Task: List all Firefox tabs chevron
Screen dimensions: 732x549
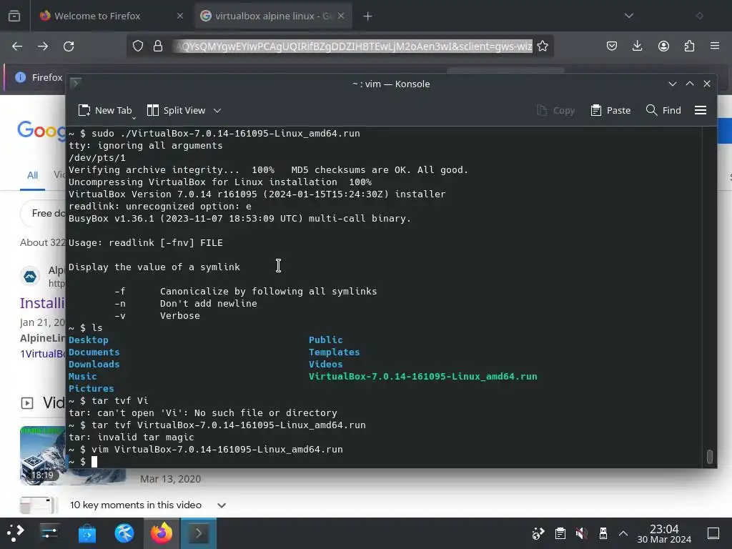Action: pos(629,16)
